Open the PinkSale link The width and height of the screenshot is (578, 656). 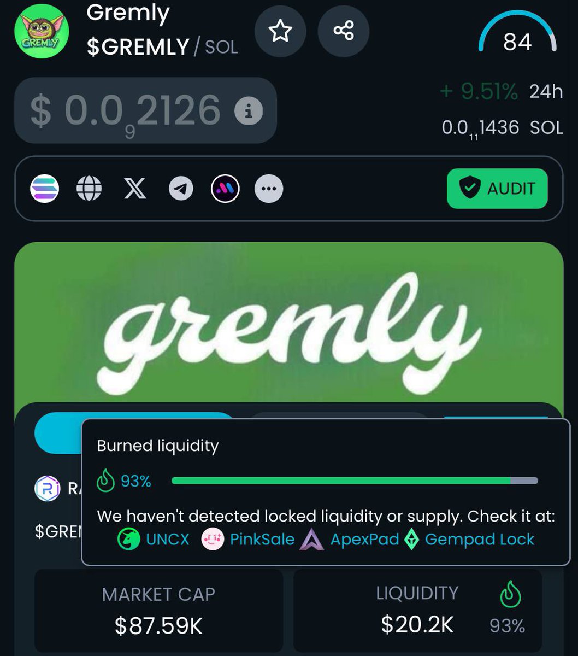pos(248,540)
